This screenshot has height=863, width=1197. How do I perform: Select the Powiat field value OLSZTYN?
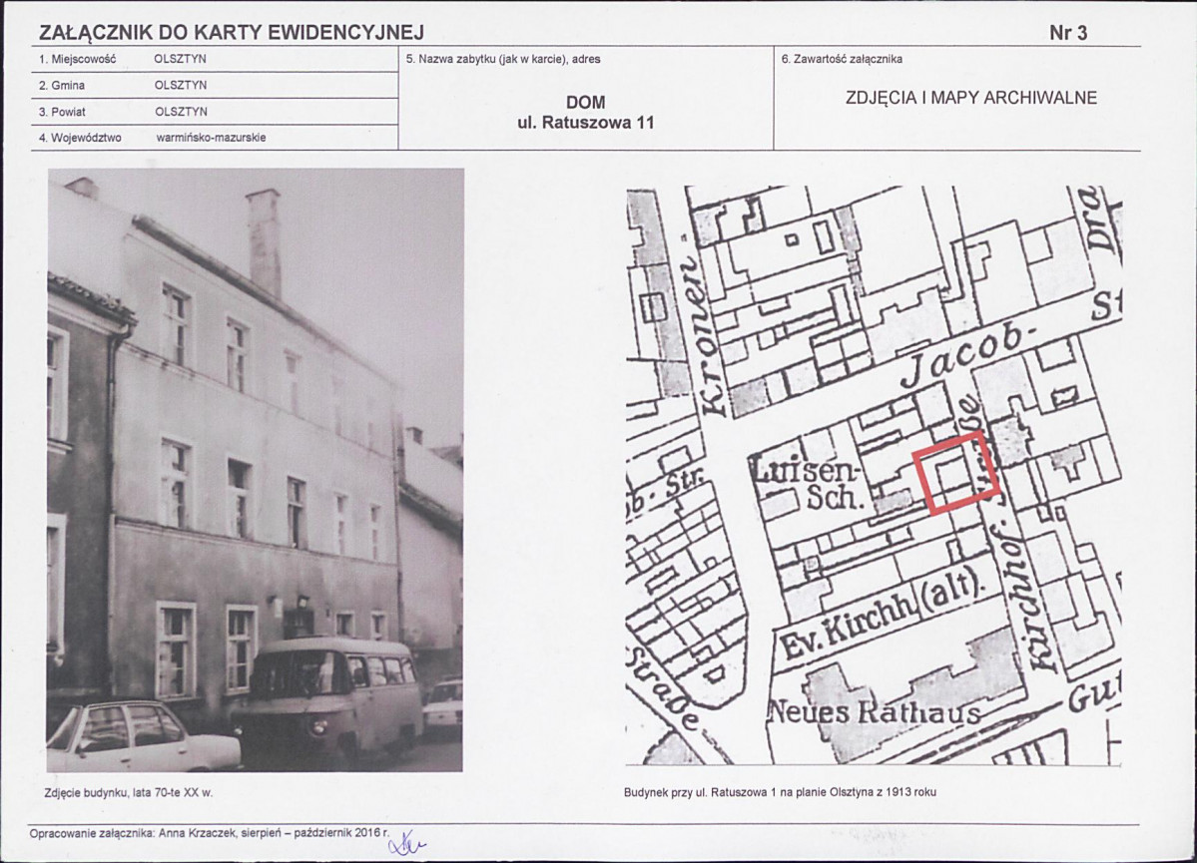(x=181, y=112)
